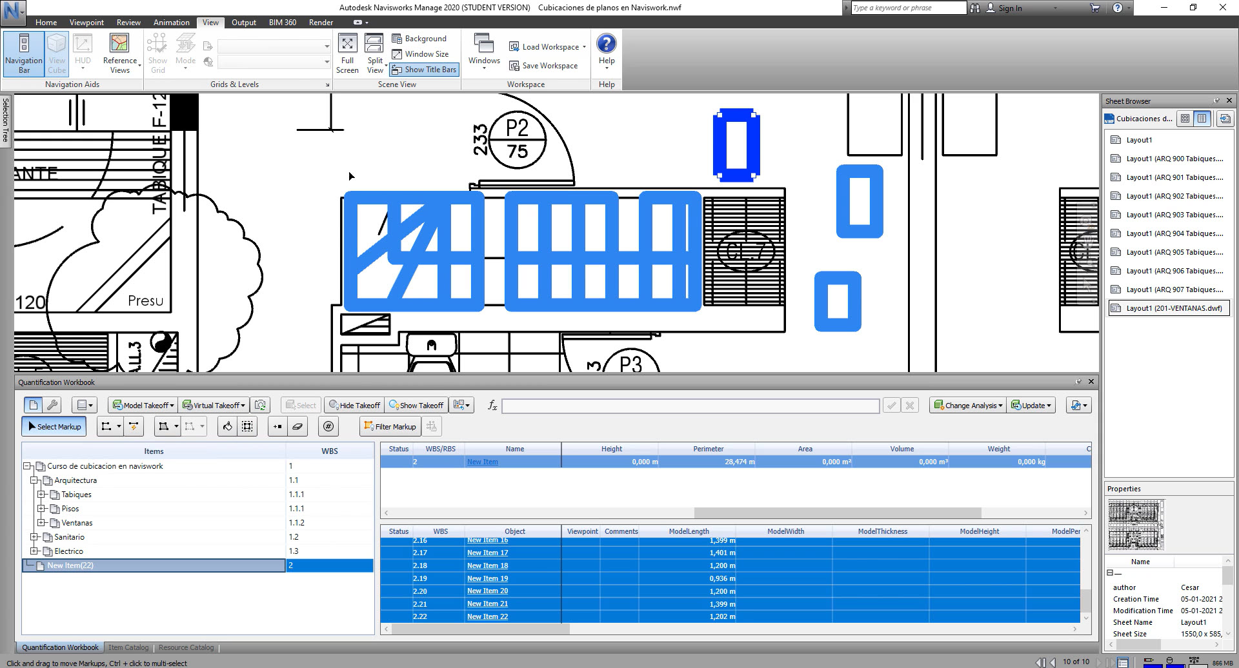Open the New Item 18 link

(x=487, y=565)
